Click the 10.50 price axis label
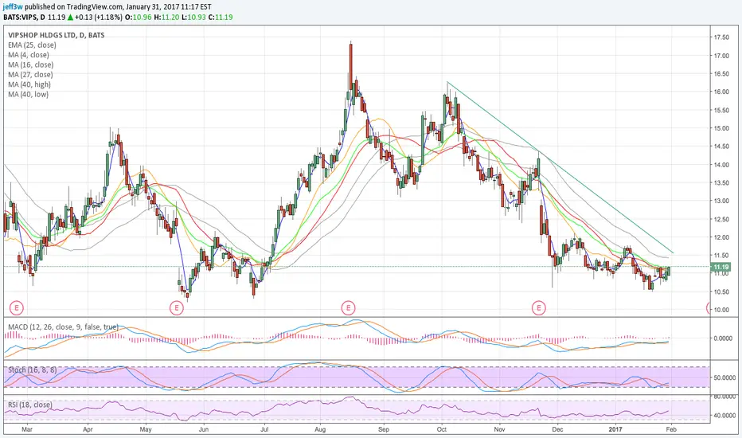The height and width of the screenshot is (438, 742). click(x=721, y=292)
